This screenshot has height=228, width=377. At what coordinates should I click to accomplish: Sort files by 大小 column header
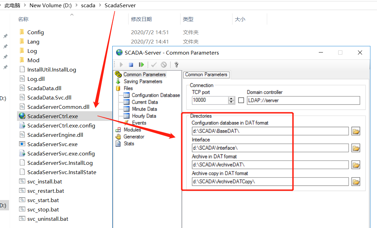(x=240, y=19)
